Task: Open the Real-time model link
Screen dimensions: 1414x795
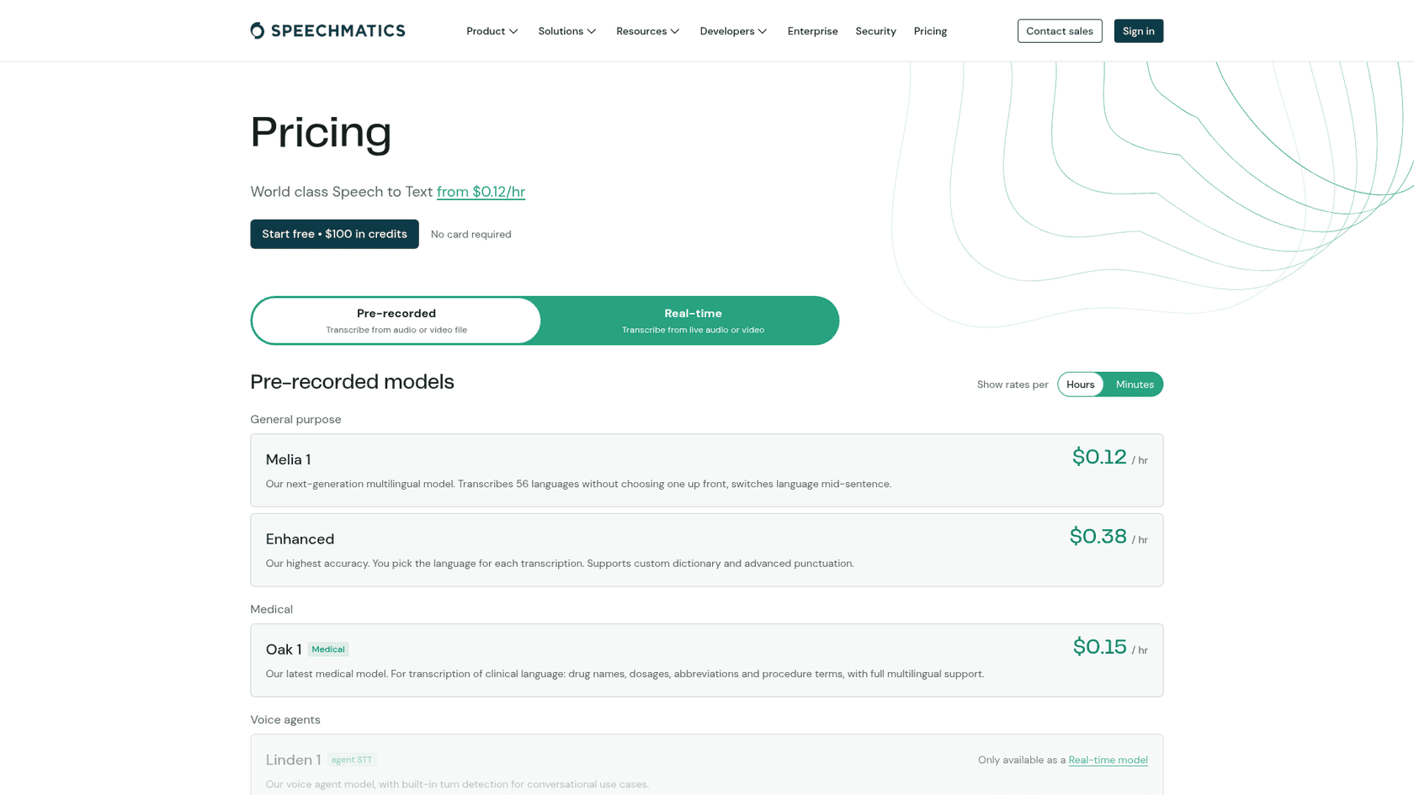Action: pyautogui.click(x=1108, y=760)
